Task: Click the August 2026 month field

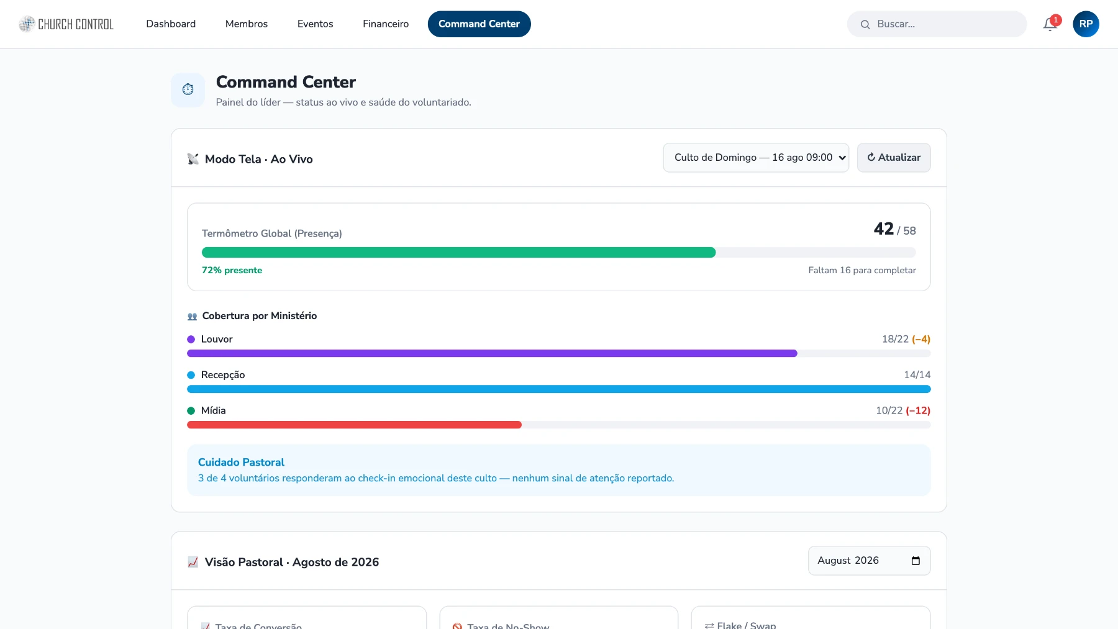Action: pyautogui.click(x=869, y=561)
